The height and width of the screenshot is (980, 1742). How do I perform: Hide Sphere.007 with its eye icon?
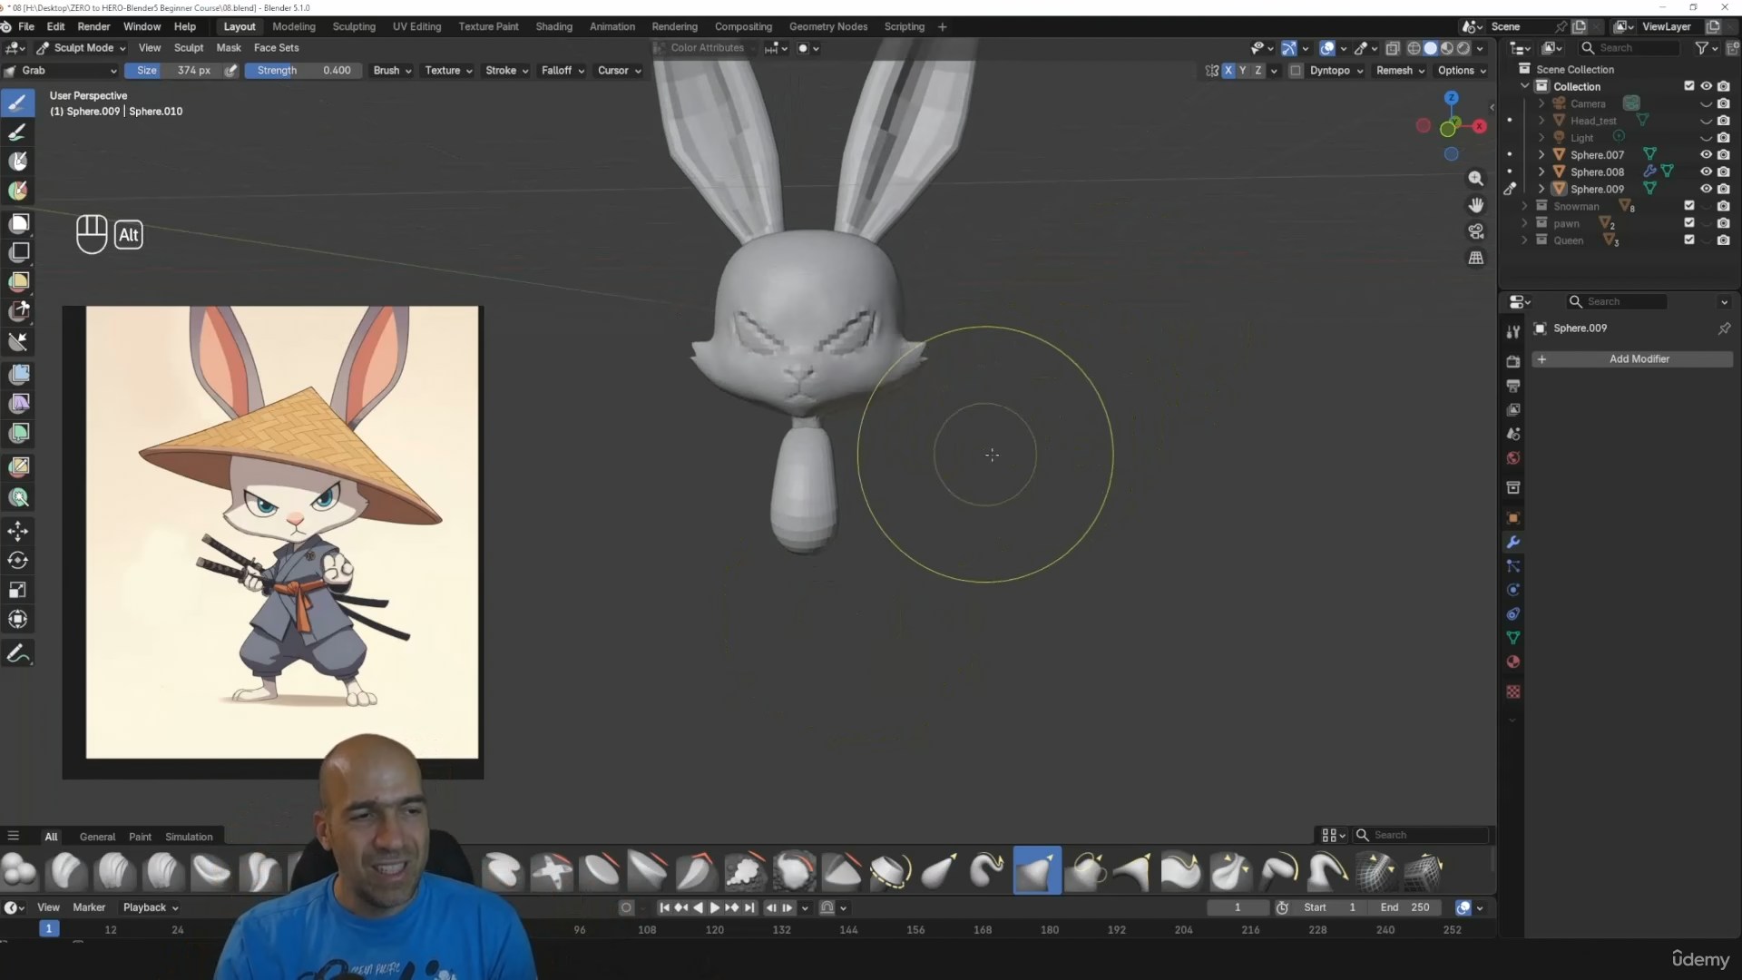pyautogui.click(x=1706, y=155)
